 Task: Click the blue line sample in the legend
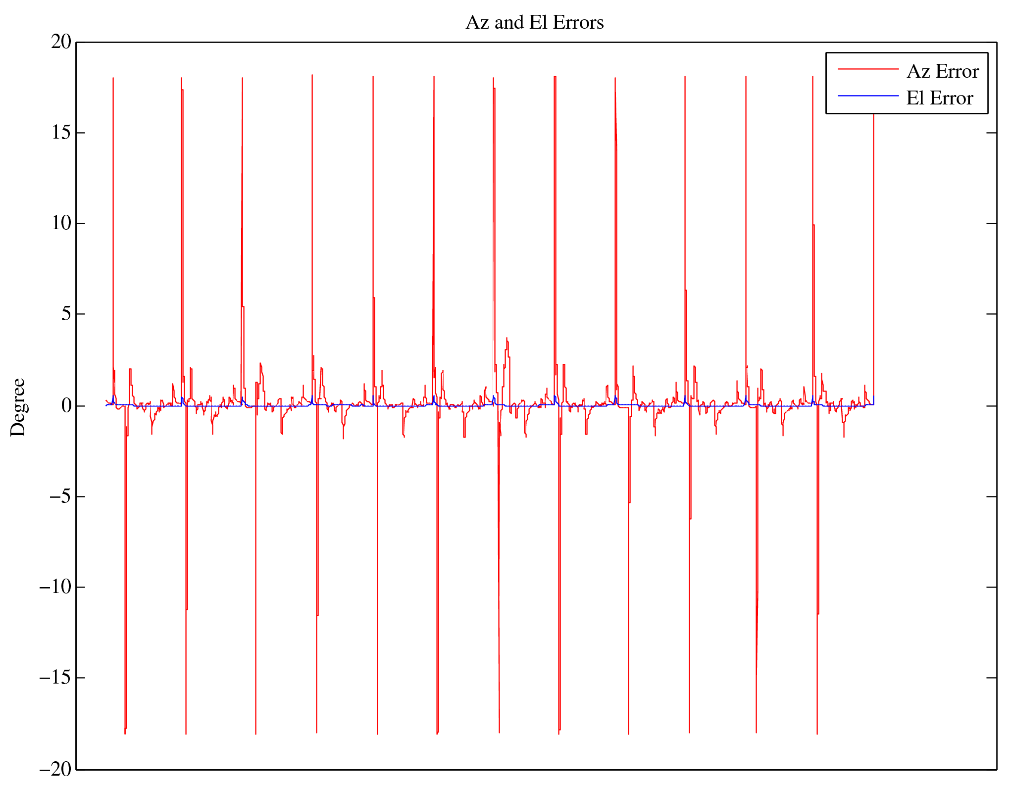click(x=868, y=96)
